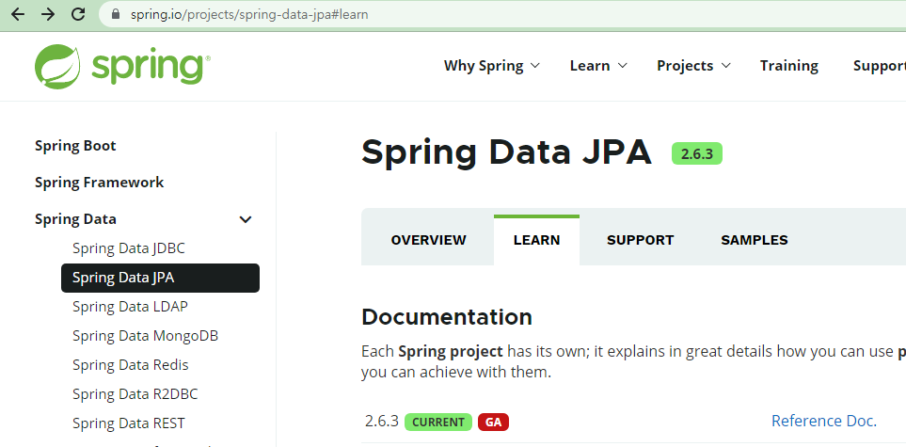This screenshot has width=906, height=447.
Task: Collapse the Spring Data sidebar chevron
Action: [246, 219]
